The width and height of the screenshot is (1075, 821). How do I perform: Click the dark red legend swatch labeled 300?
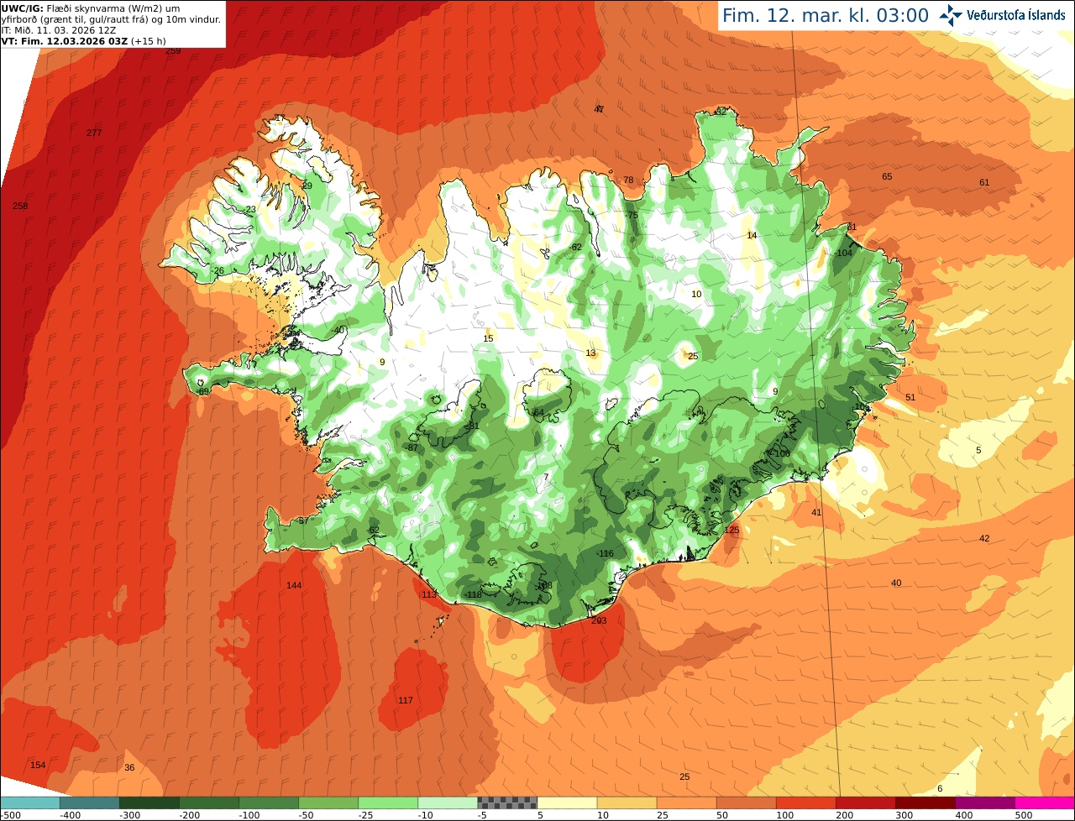(x=924, y=803)
